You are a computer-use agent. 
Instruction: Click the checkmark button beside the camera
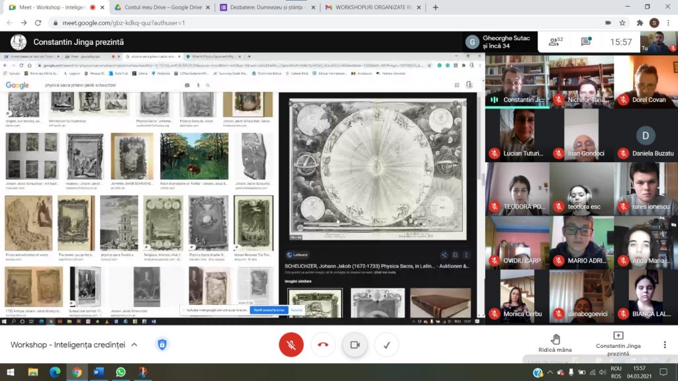point(386,345)
